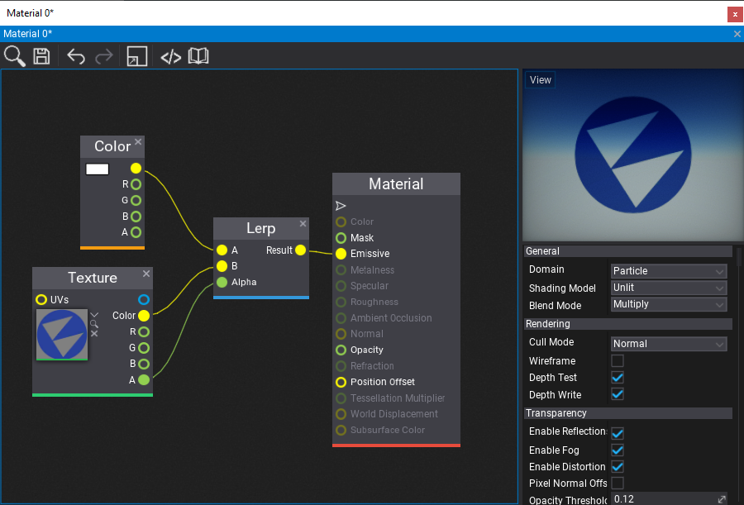Remove the Texture node with its X
The width and height of the screenshot is (744, 505).
point(146,274)
